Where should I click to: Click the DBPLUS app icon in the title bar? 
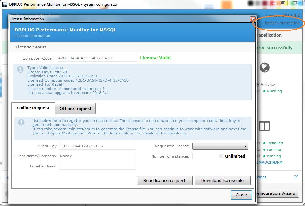pos(5,4)
